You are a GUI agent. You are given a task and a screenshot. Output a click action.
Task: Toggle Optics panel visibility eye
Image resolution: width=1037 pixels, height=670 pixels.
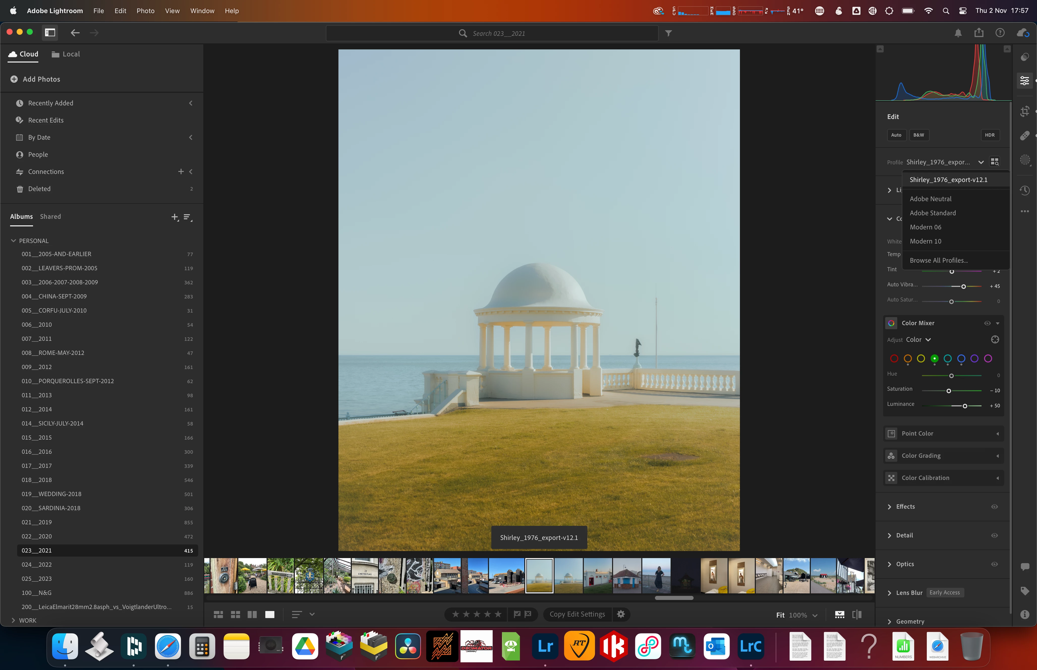coord(994,564)
